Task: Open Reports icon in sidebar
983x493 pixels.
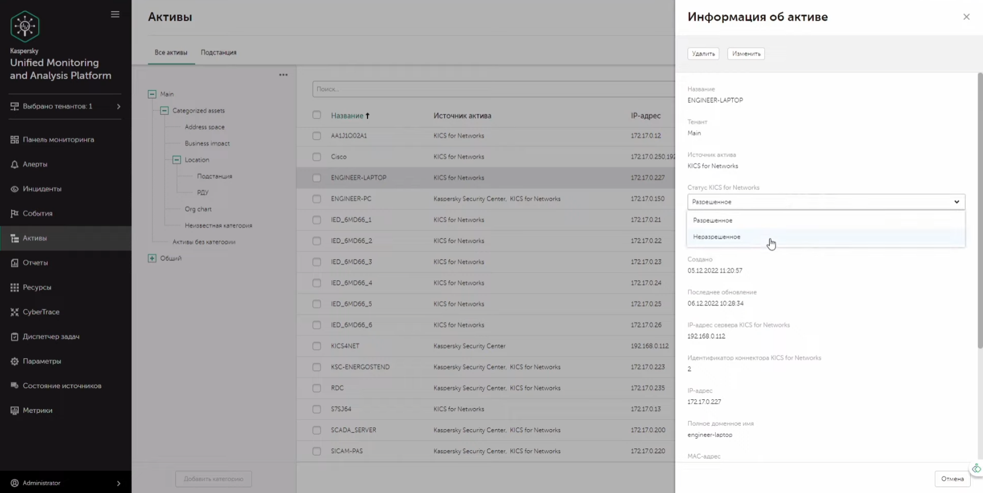Action: tap(15, 263)
